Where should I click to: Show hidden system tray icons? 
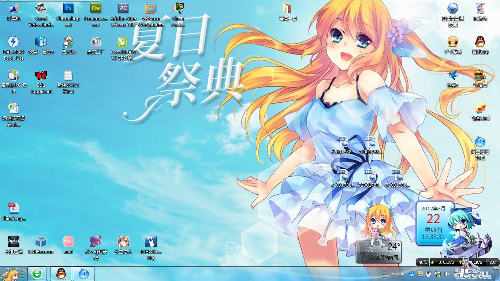point(402,274)
